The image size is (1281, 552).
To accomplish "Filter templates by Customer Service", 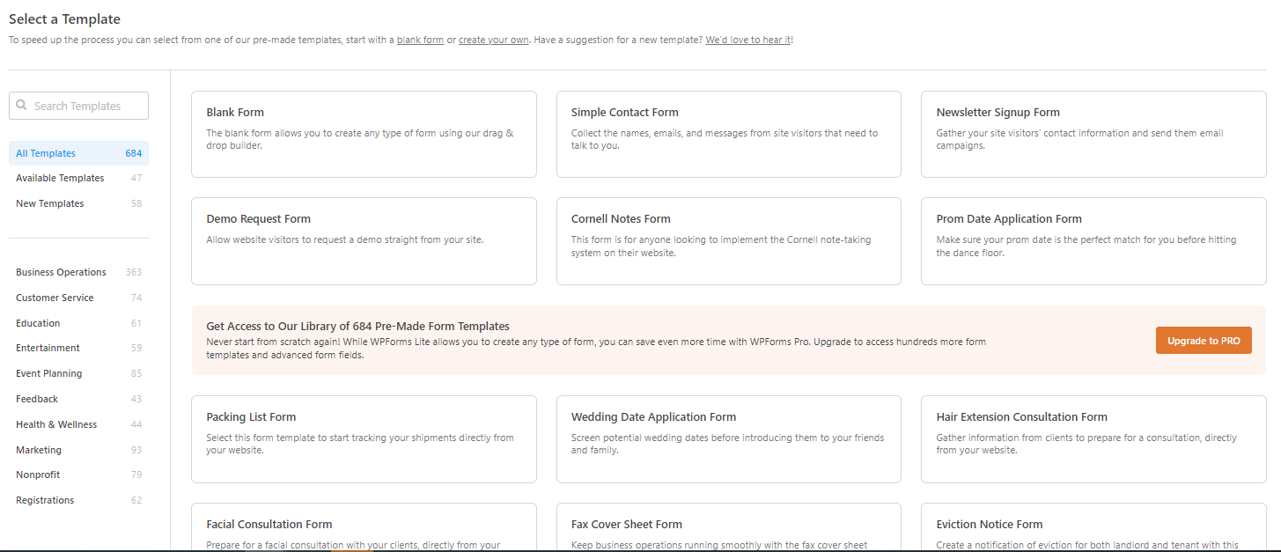I will pyautogui.click(x=78, y=298).
